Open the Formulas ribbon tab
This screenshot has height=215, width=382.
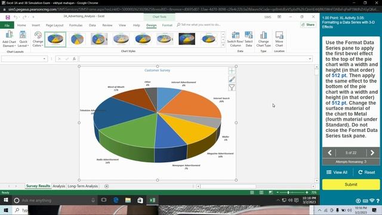(76, 25)
